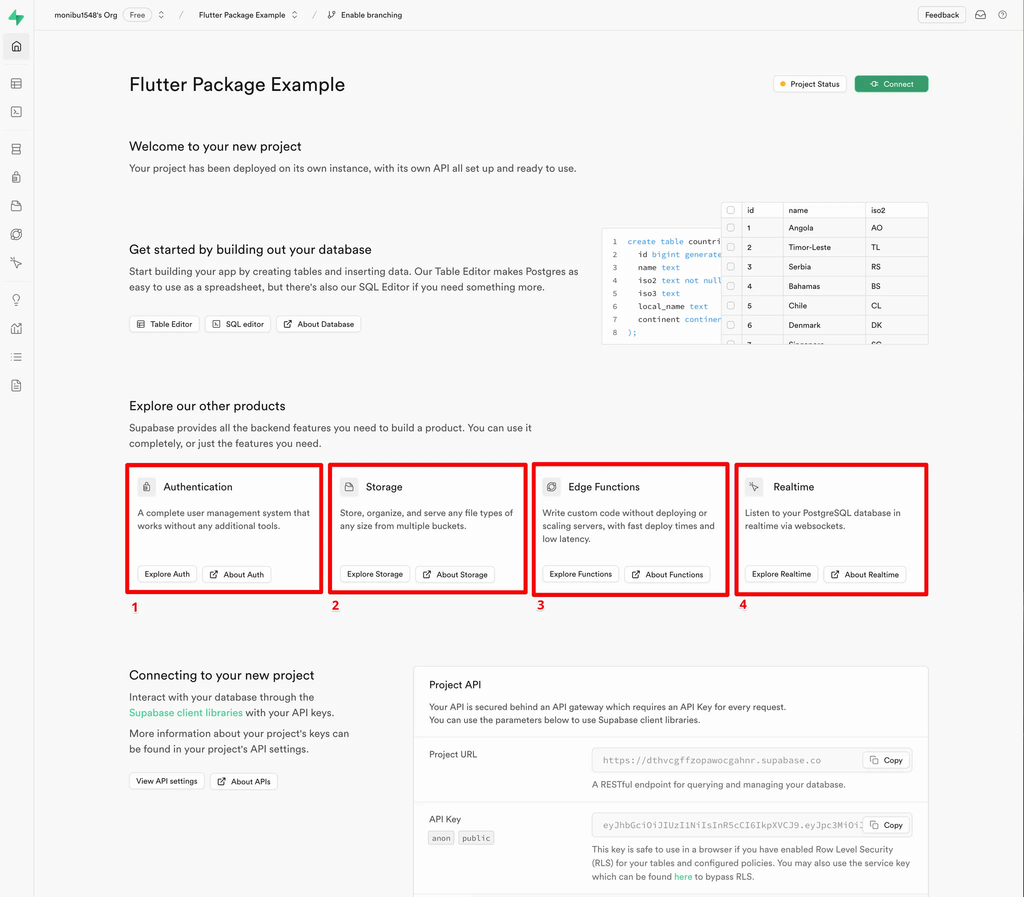The width and height of the screenshot is (1024, 897).
Task: Toggle the table header select-all checkbox
Action: click(x=730, y=210)
